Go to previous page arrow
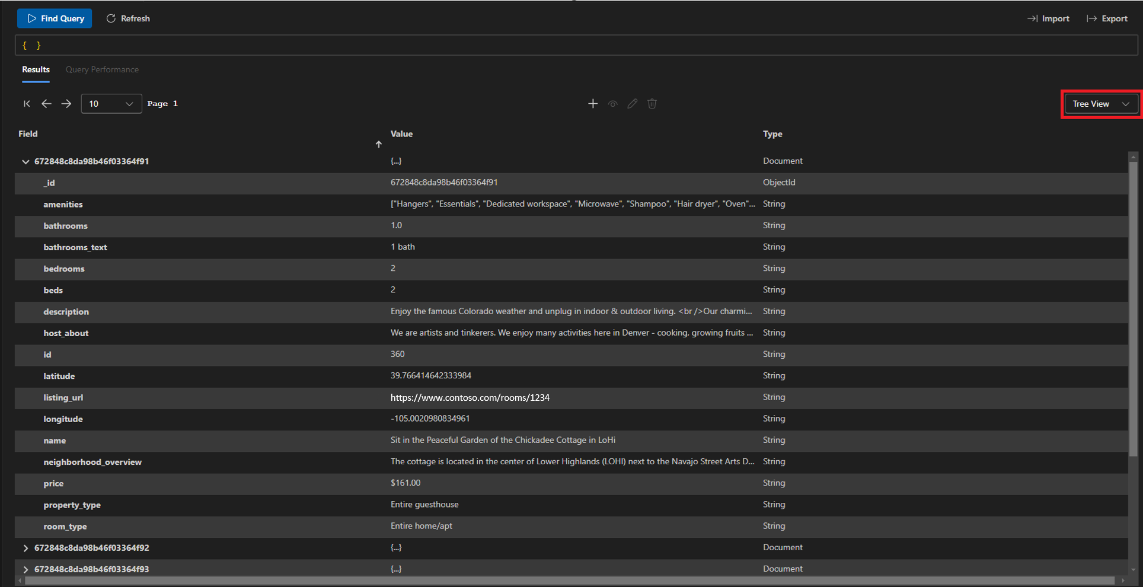 46,104
